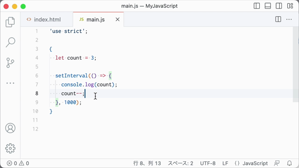Image resolution: width=299 pixels, height=168 pixels.
Task: Click setInterval in the code
Action: point(71,76)
